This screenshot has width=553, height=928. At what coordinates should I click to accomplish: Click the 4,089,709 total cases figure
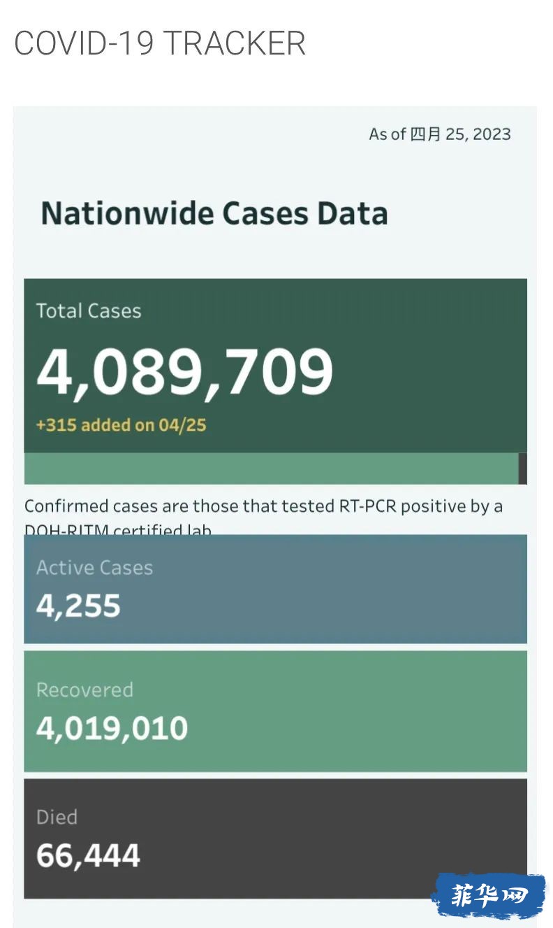pyautogui.click(x=184, y=371)
